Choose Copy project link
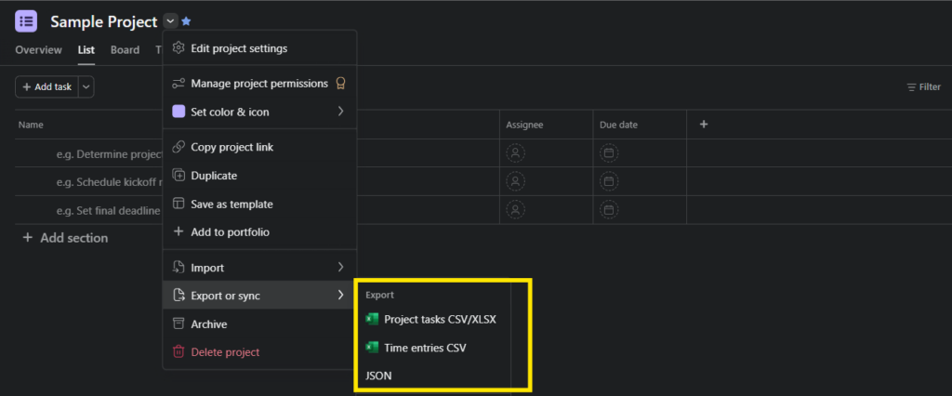 click(231, 147)
